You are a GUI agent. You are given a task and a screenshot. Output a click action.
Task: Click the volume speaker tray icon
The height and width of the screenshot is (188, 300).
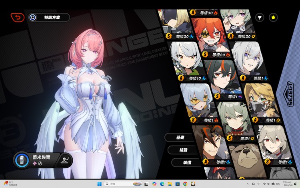tap(268, 184)
